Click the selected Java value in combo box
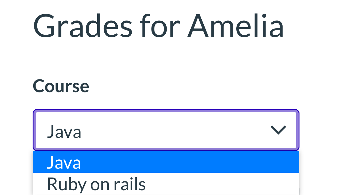 (x=64, y=132)
